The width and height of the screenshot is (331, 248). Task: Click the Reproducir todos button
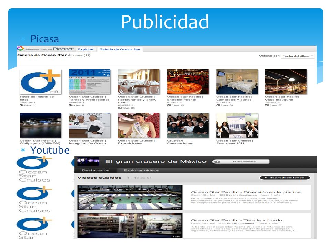(x=285, y=178)
